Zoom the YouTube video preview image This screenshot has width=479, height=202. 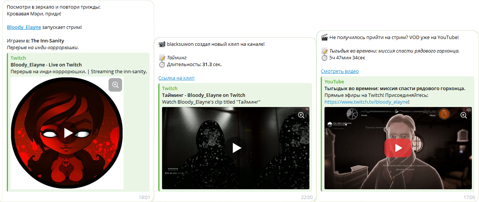[x=463, y=115]
